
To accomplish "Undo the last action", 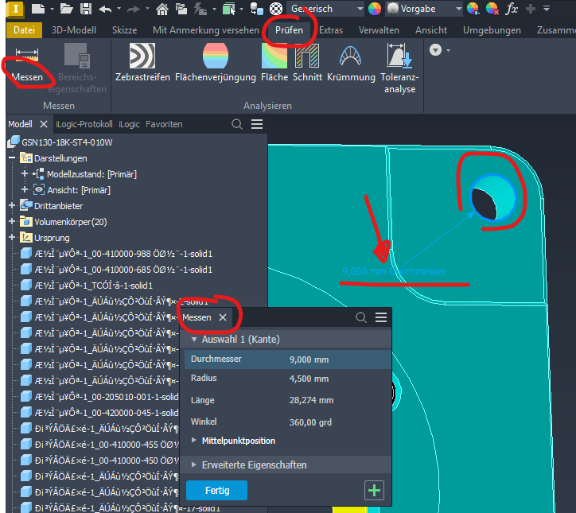I will (x=105, y=9).
